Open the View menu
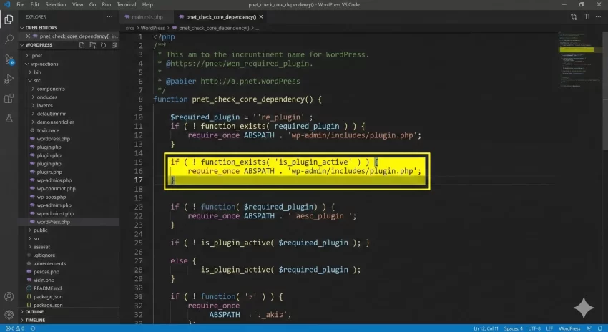608x332 pixels. [x=77, y=5]
